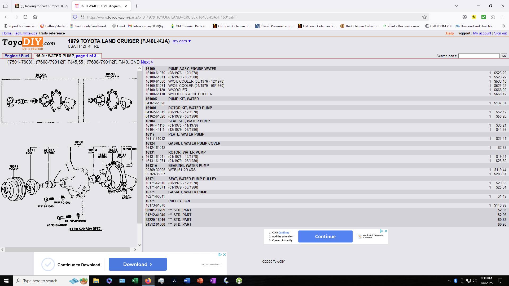Click part number 16100-61071
Viewport: 509px width, 286px height.
tap(155, 77)
